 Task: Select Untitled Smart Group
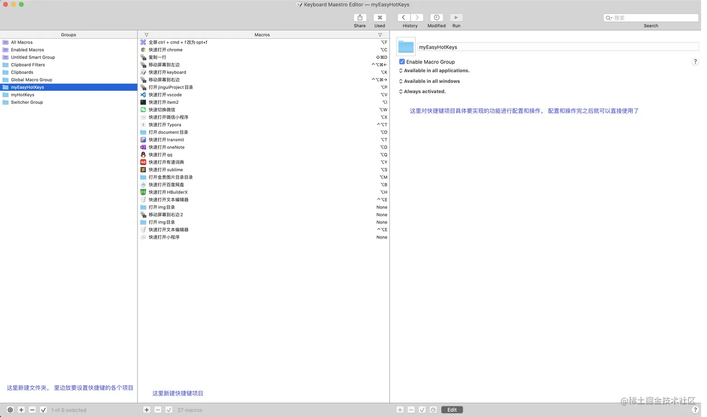pos(68,57)
